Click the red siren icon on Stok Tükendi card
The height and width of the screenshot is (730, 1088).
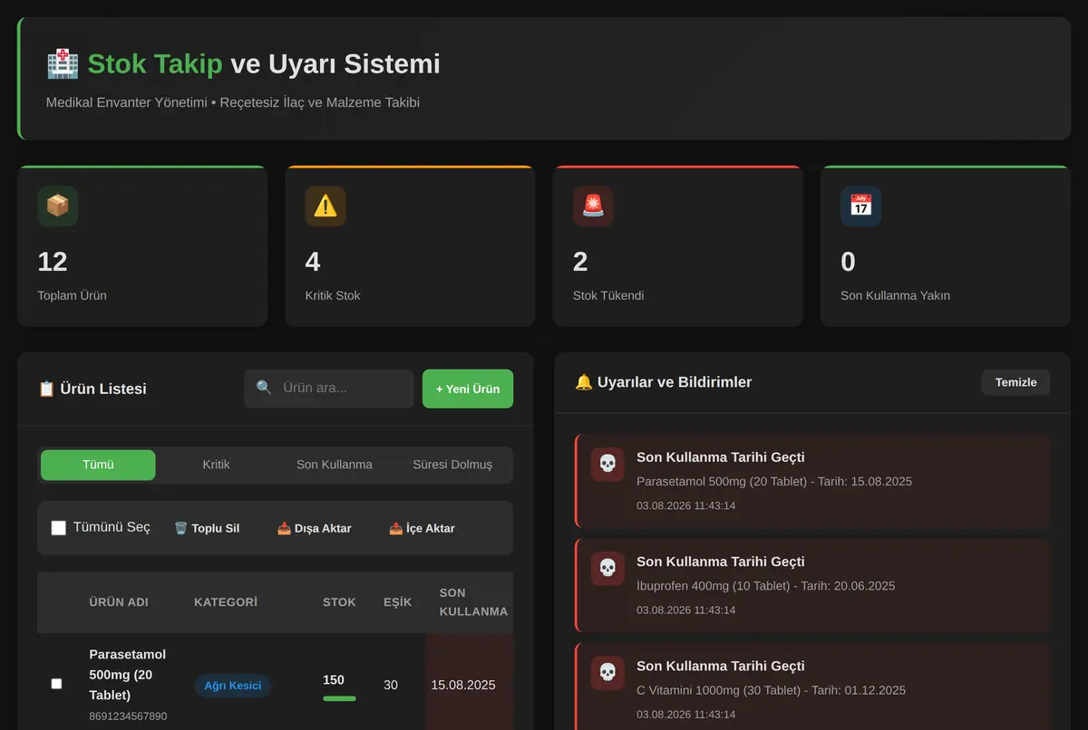click(x=593, y=207)
